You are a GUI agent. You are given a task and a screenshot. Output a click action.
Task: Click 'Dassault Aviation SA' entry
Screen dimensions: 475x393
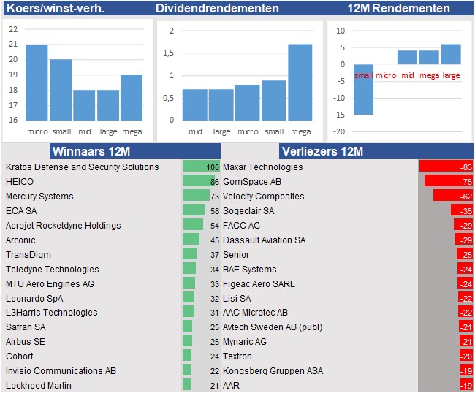click(264, 240)
